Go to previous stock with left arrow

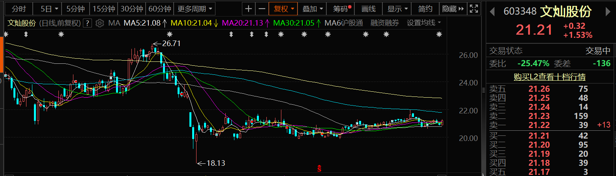coord(492,12)
